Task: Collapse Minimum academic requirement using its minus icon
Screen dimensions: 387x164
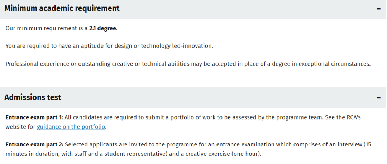Action: (378, 9)
